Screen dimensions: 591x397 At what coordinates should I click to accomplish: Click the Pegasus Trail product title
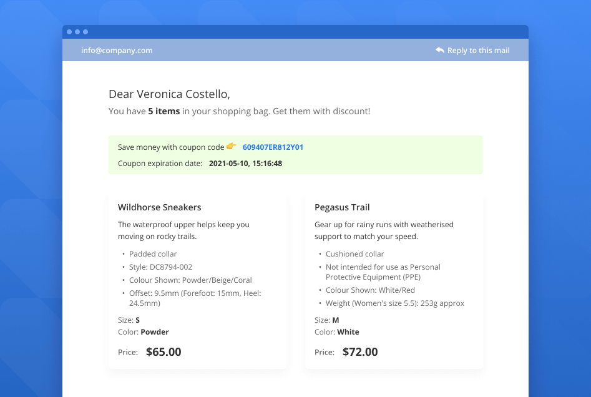point(342,207)
